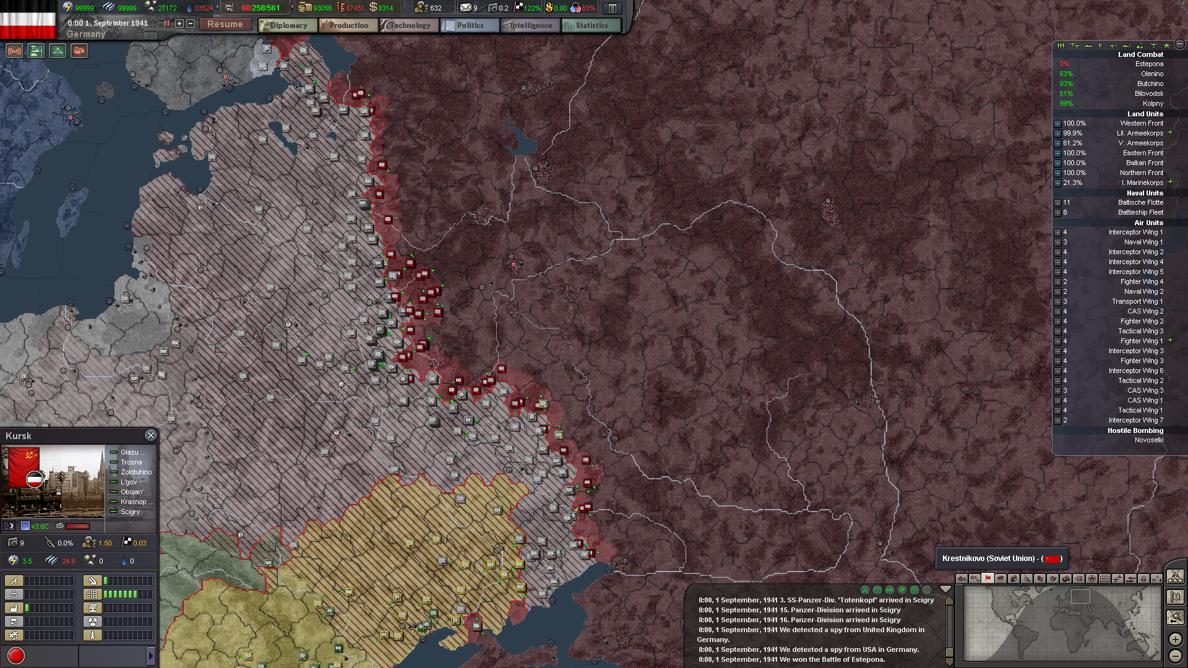Click the Resume button
Screen dimensions: 1188x668
click(x=225, y=24)
